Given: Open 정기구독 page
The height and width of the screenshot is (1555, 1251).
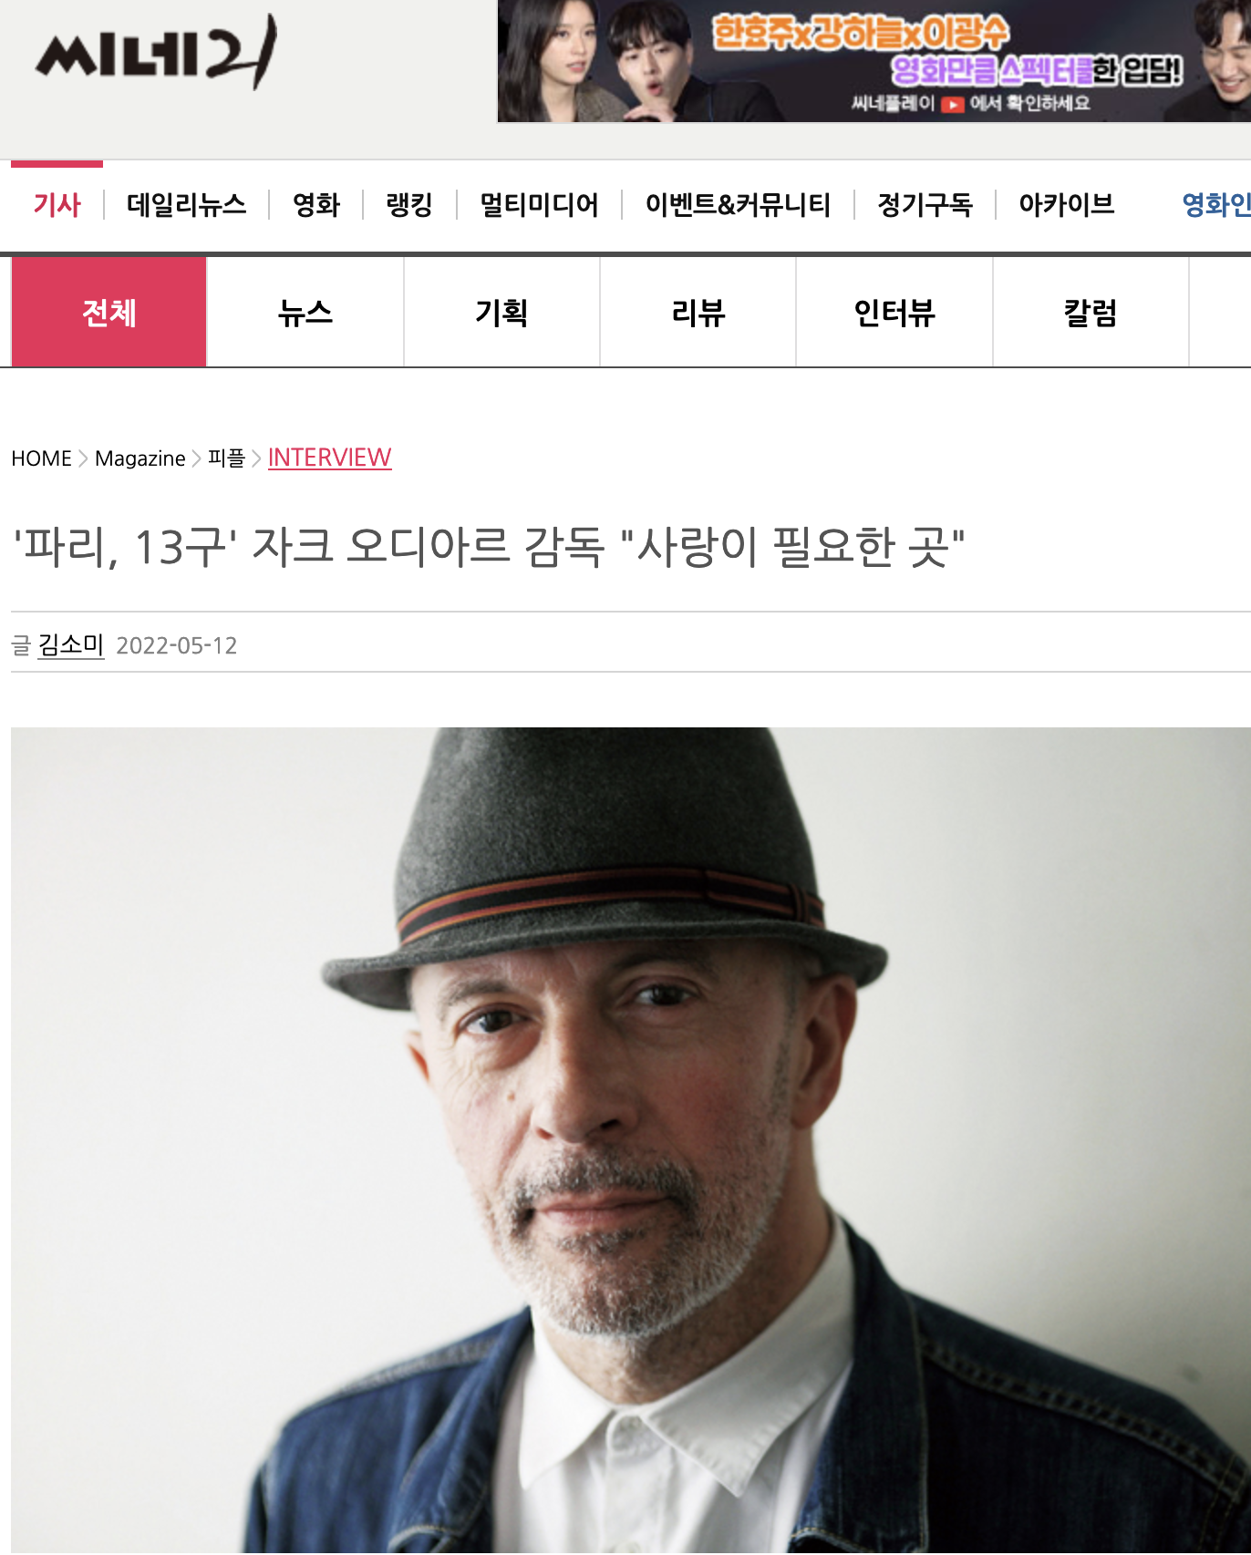Looking at the screenshot, I should coord(925,204).
